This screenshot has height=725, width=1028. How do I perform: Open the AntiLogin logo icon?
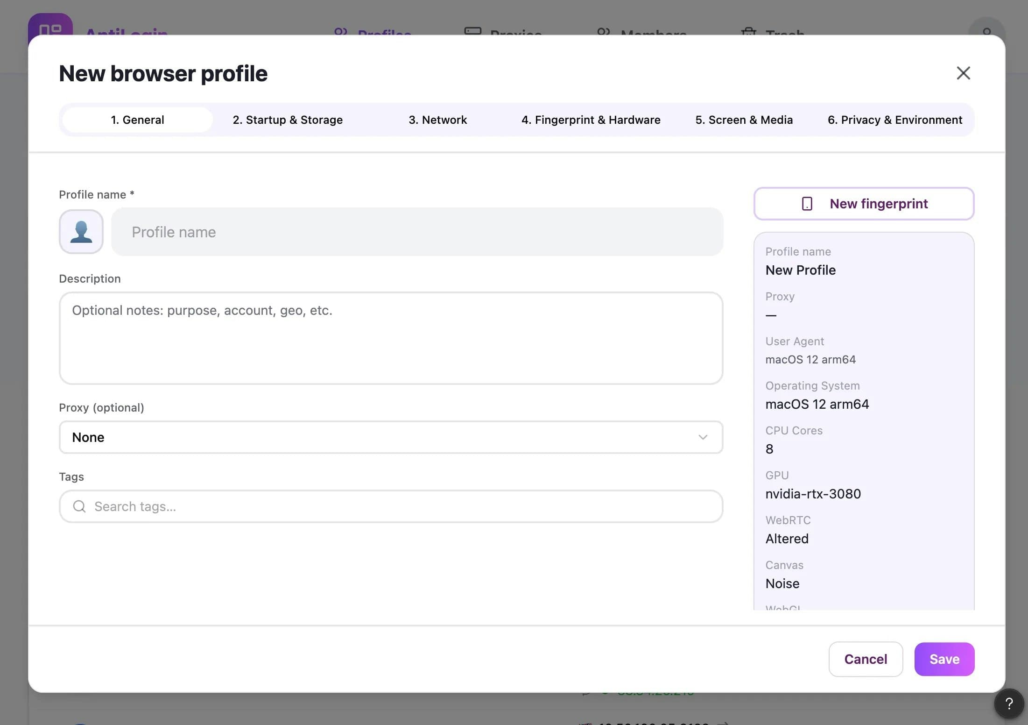point(51,29)
